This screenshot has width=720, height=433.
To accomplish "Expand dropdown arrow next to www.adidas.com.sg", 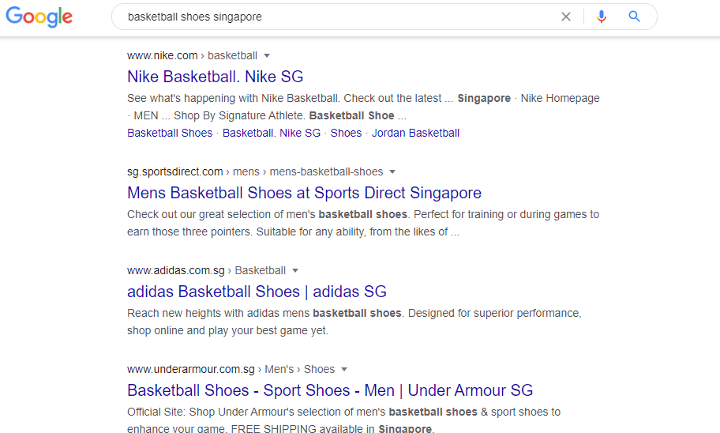I will 295,271.
